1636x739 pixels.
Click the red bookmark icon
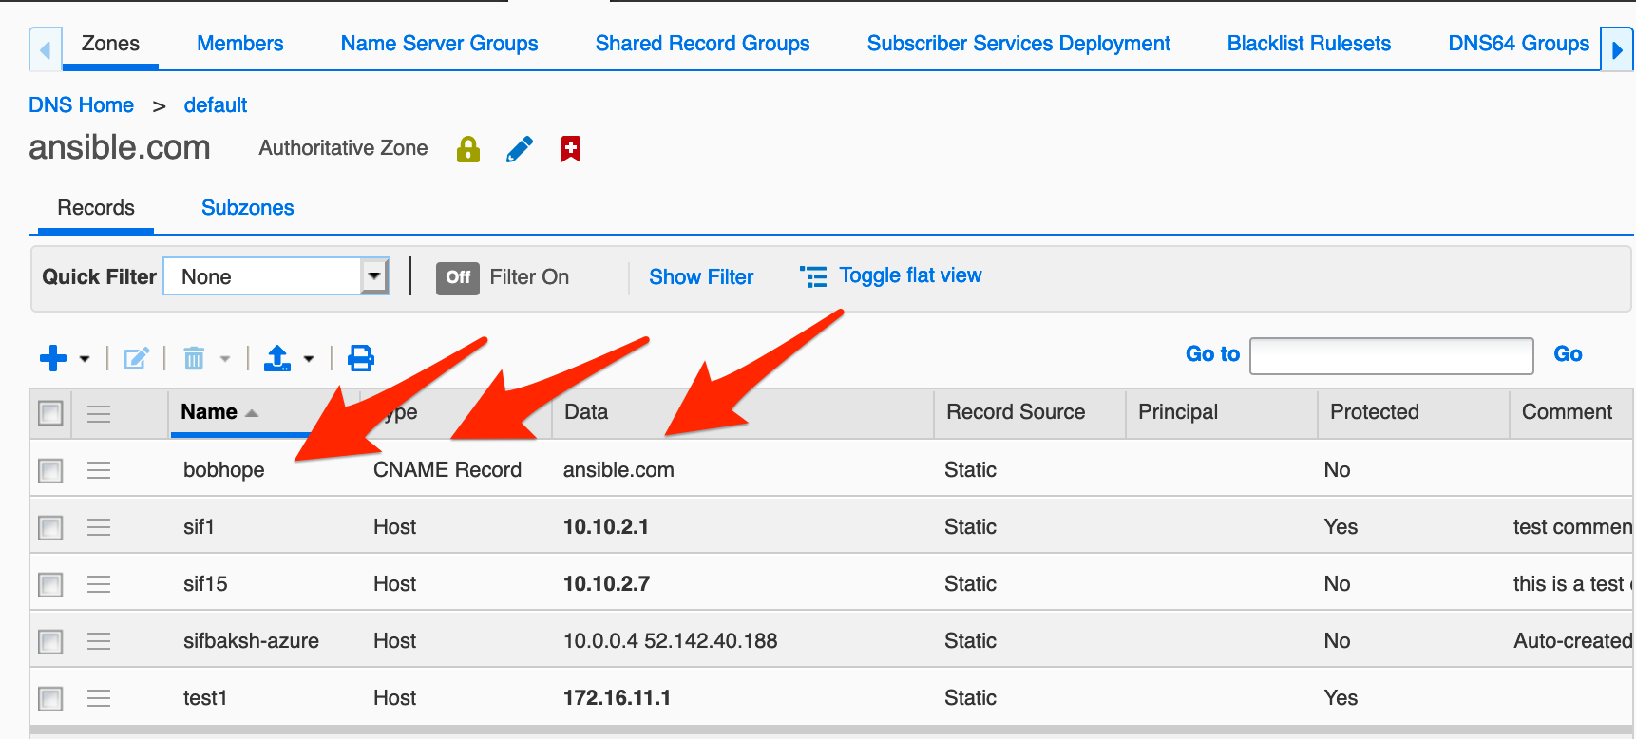571,149
